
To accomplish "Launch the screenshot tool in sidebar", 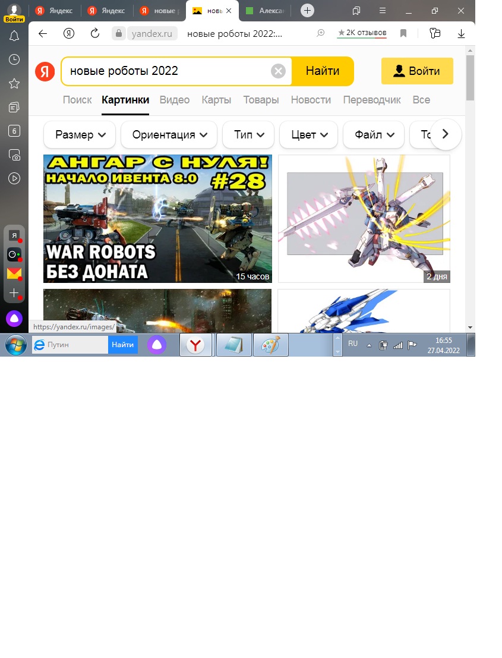I will tap(14, 155).
